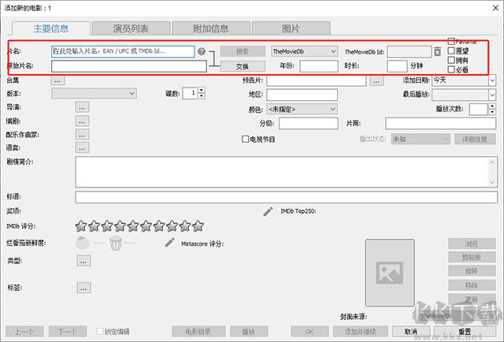Click the 片名 title input field

pos(122,51)
